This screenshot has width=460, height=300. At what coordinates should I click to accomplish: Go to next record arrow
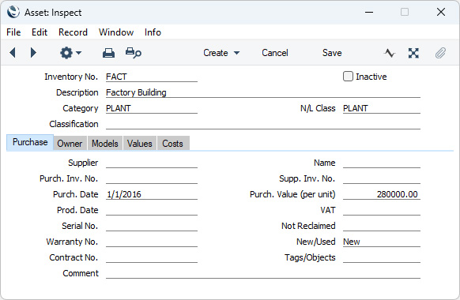33,53
